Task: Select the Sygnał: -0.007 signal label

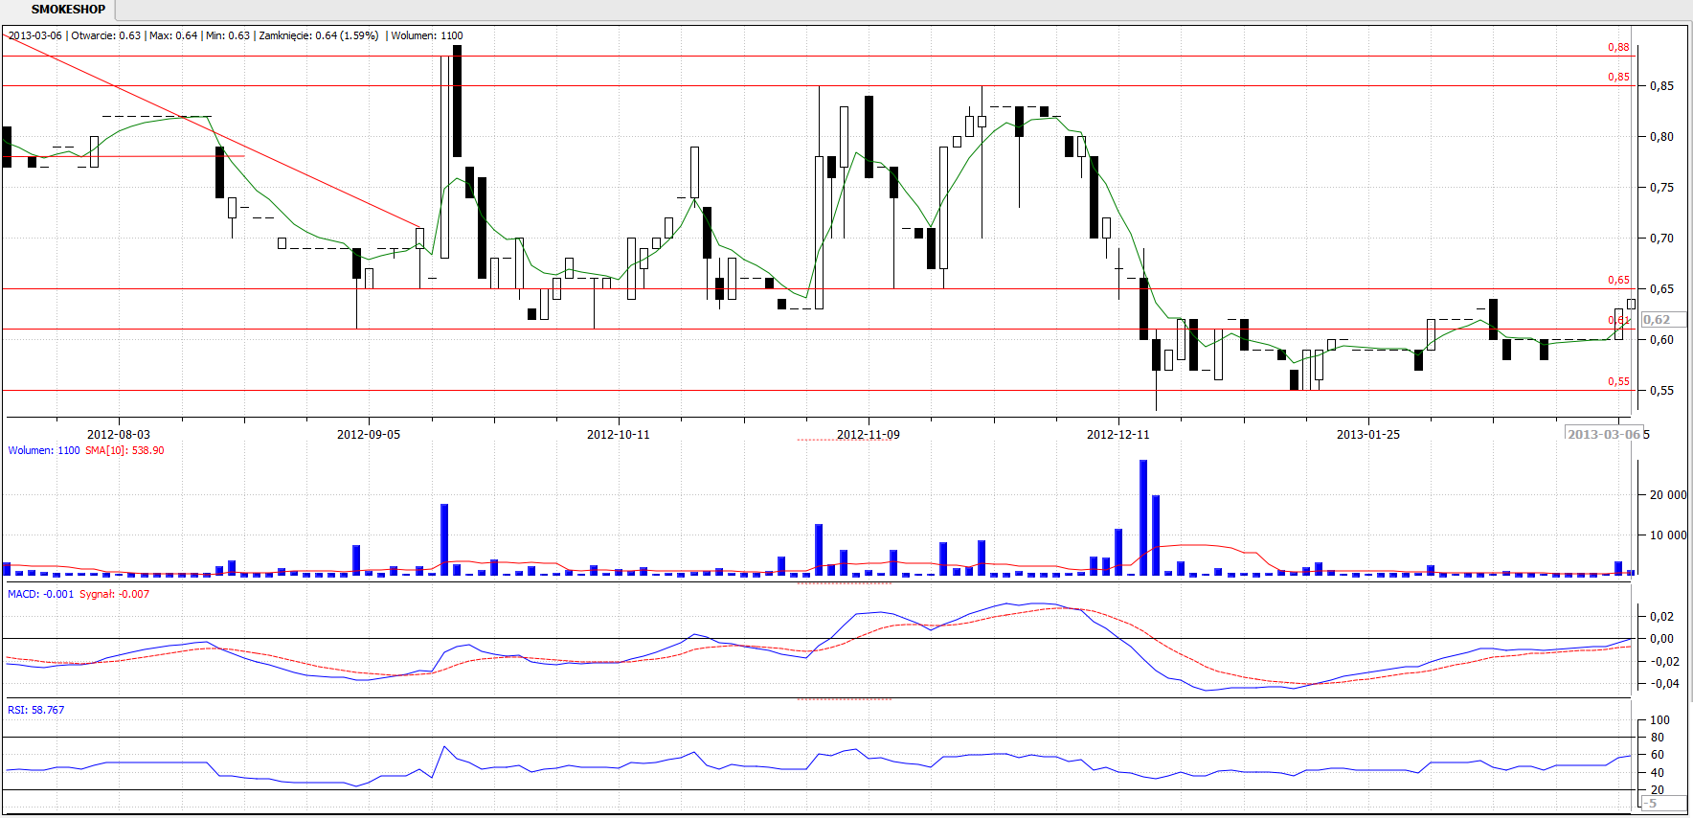Action: pyautogui.click(x=114, y=594)
